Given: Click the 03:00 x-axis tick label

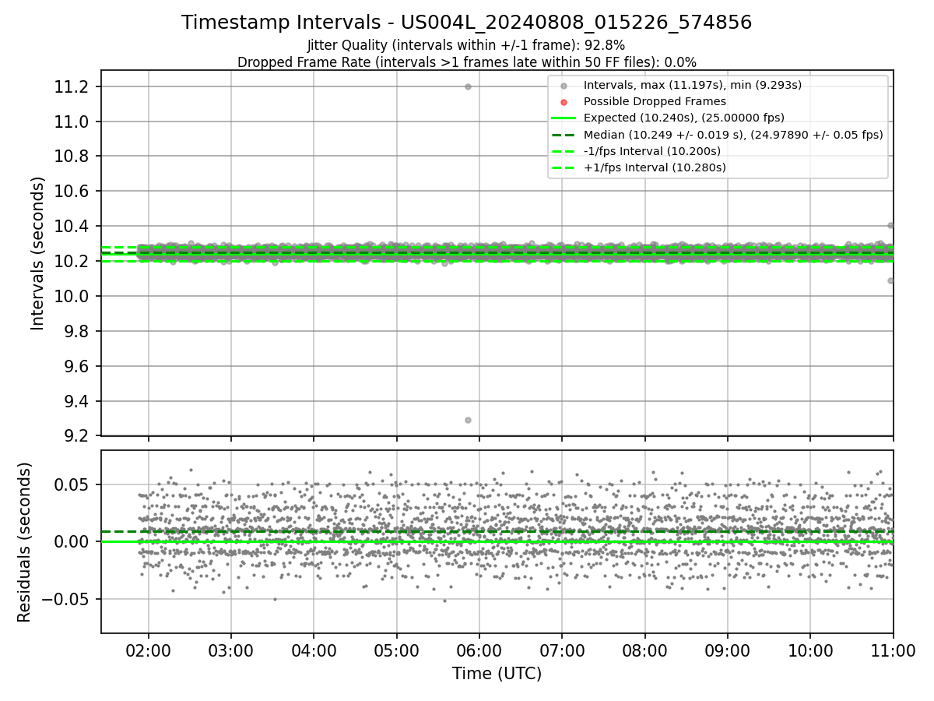Looking at the screenshot, I should click(x=231, y=650).
